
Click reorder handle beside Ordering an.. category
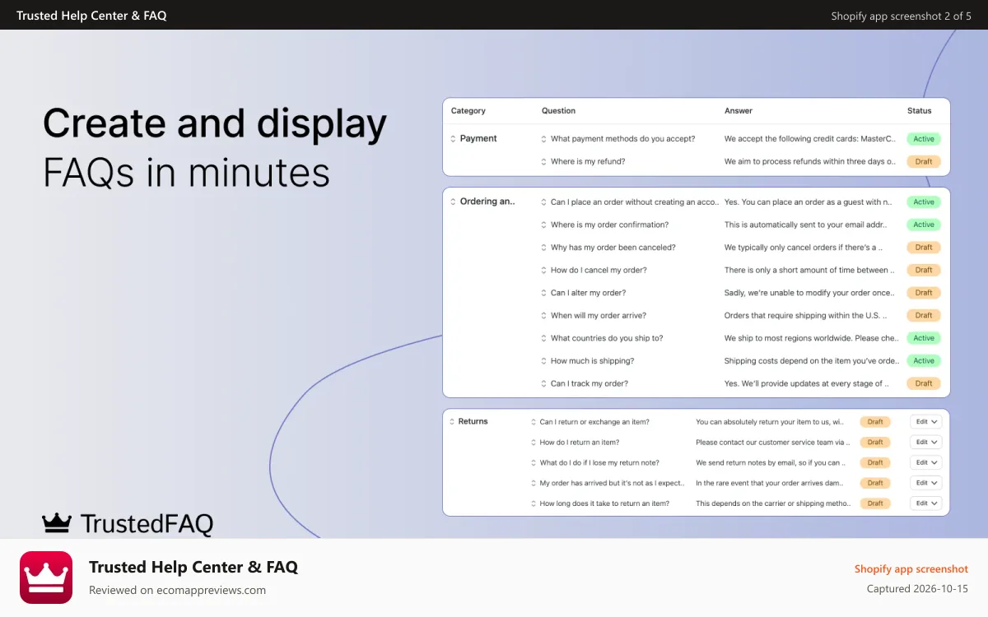pos(453,202)
